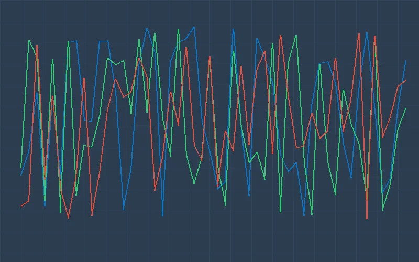
Task: Click the blue line's highest peak mid-chart
Action: [x=194, y=27]
